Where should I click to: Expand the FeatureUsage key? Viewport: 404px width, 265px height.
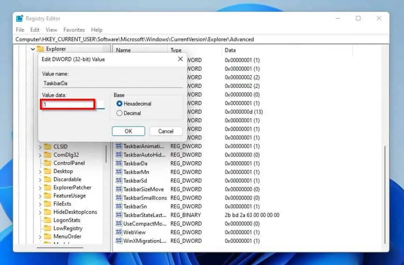click(x=40, y=196)
